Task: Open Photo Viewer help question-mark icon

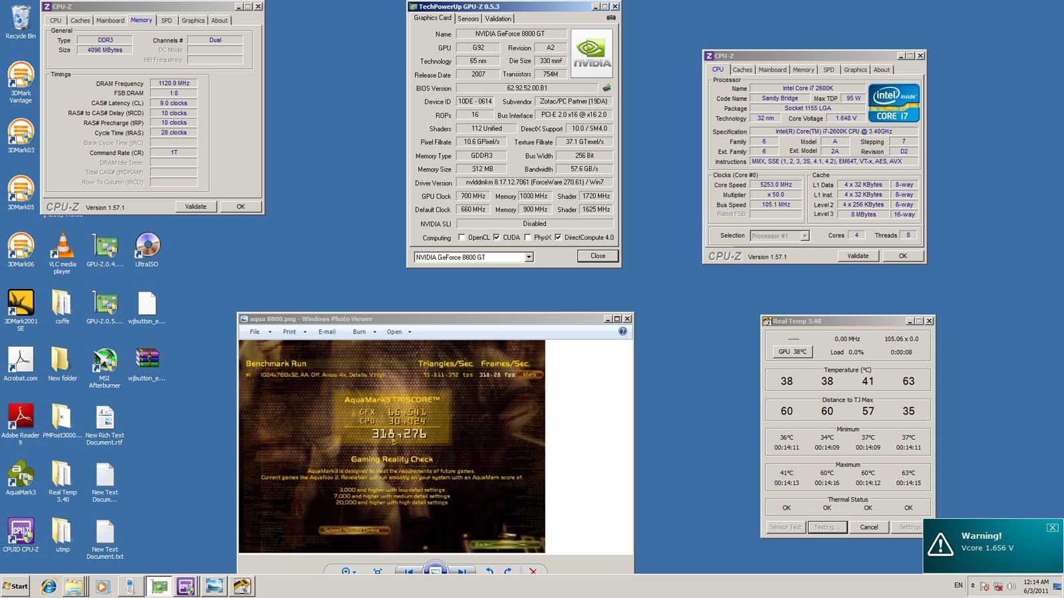Action: point(622,331)
